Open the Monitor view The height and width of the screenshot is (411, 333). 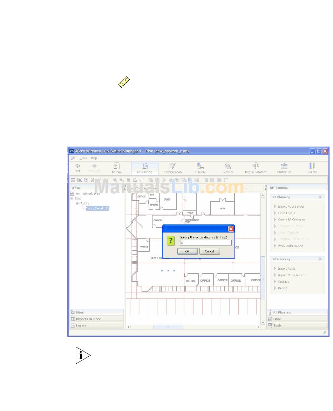click(228, 168)
